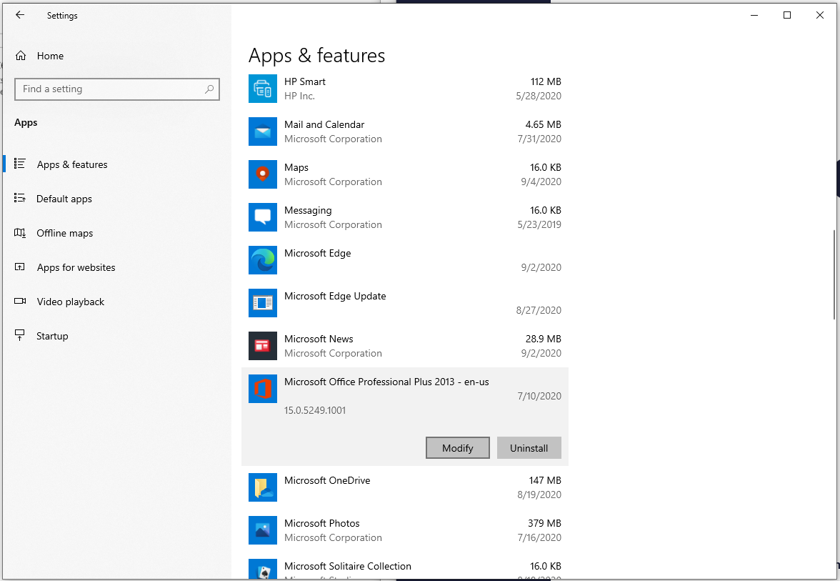Viewport: 840px width, 581px height.
Task: Click the Microsoft Office Professional Plus icon
Action: 263,389
